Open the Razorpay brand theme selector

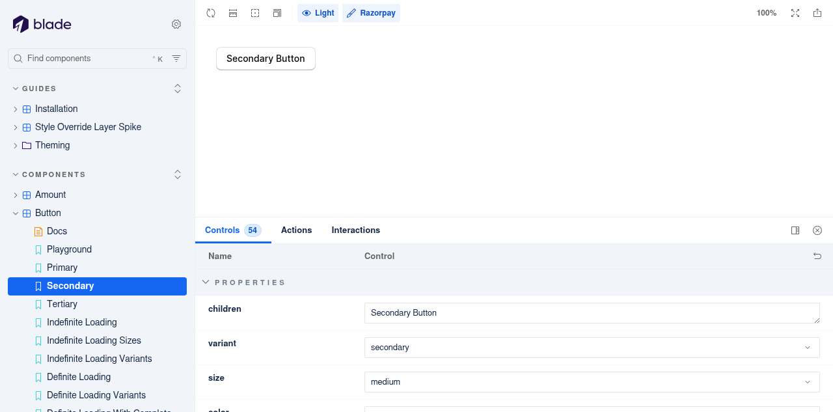click(x=371, y=13)
